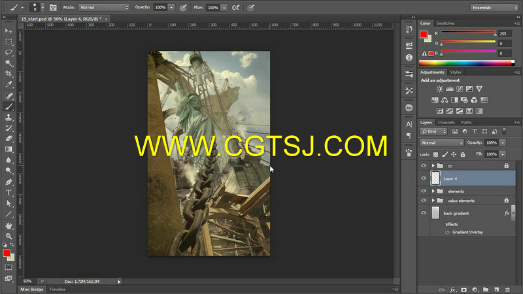Select the Magic Wand tool
This screenshot has width=523, height=294.
click(x=8, y=63)
